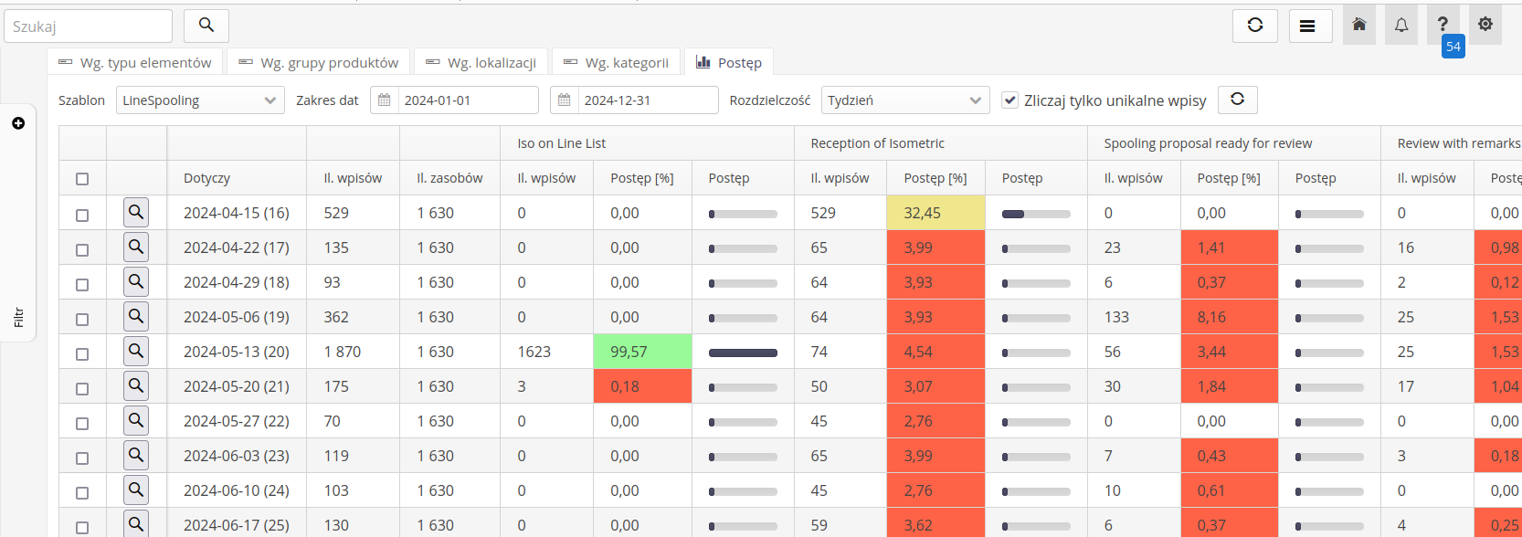
Task: Click reload button next to unique entries checkbox
Action: click(x=1237, y=100)
